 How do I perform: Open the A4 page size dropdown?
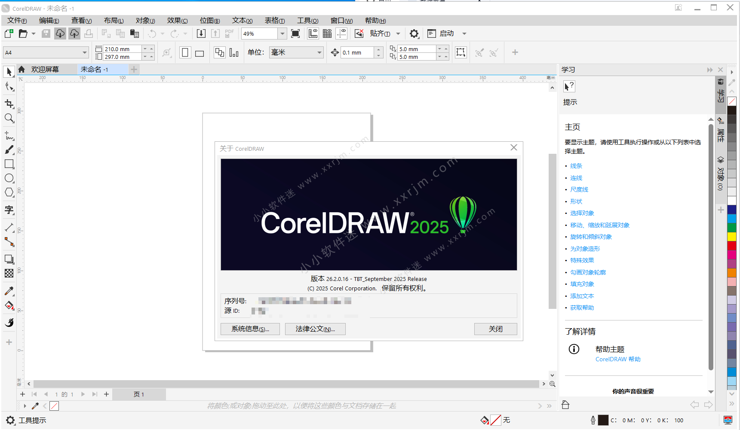(85, 52)
